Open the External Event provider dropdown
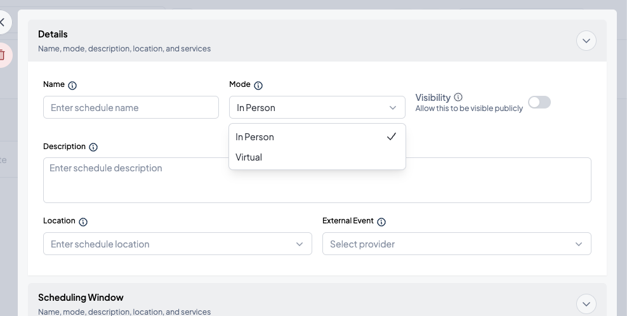The width and height of the screenshot is (627, 316). pos(457,244)
